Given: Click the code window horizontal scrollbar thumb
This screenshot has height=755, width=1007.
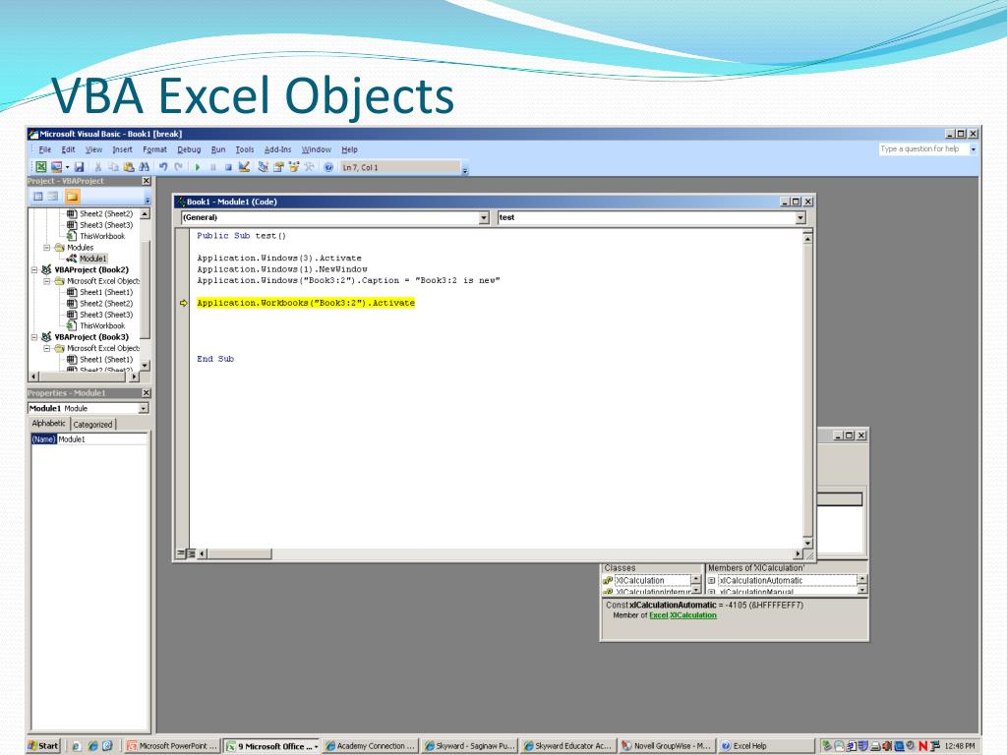Looking at the screenshot, I should point(239,553).
